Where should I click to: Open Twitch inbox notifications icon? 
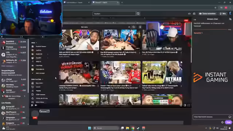(x=194, y=13)
